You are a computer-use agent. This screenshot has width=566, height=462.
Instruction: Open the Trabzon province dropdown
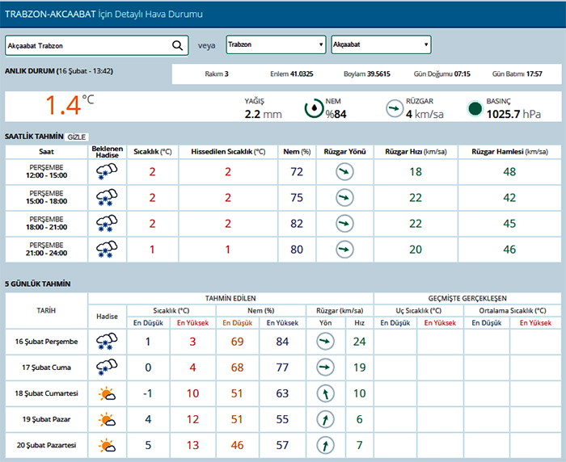(276, 44)
